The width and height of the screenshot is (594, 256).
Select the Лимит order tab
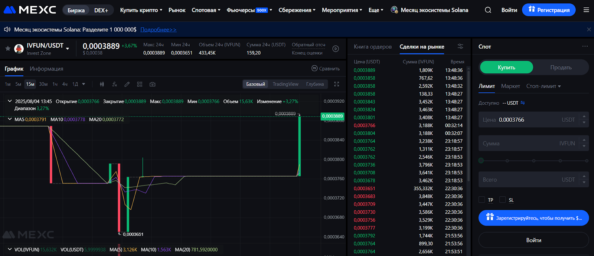click(x=487, y=86)
